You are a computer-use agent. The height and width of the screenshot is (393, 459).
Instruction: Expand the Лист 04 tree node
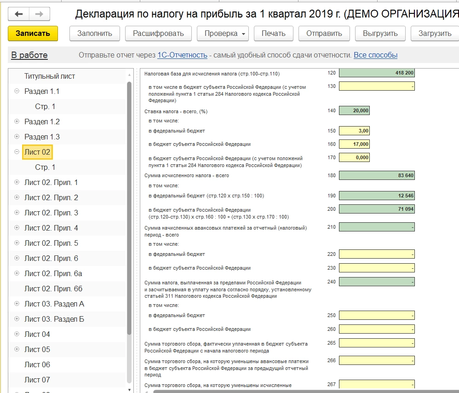point(17,334)
